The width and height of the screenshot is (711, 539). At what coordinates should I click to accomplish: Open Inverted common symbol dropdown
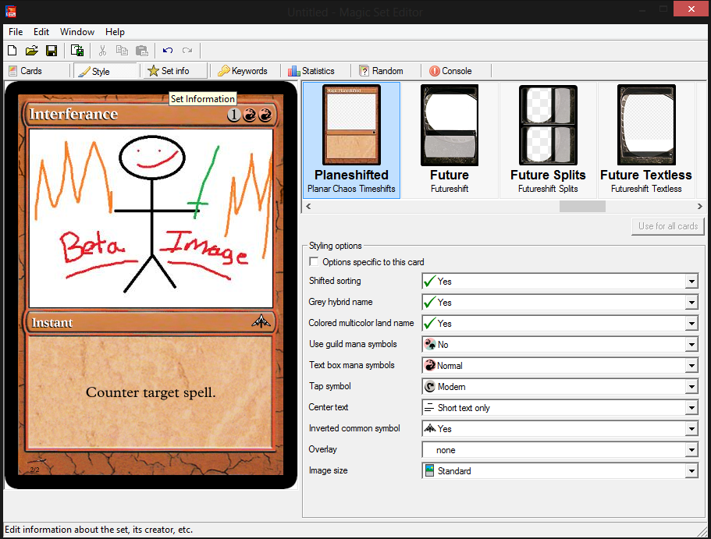tap(691, 429)
